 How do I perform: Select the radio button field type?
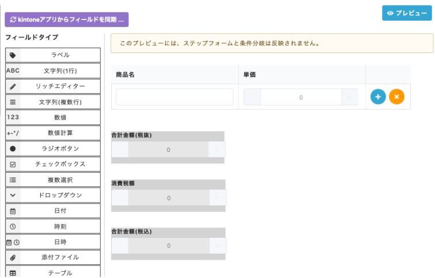pyautogui.click(x=53, y=148)
